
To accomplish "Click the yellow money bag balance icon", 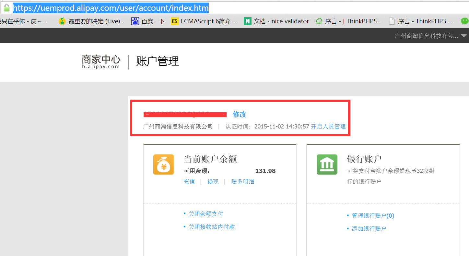I will (x=164, y=165).
